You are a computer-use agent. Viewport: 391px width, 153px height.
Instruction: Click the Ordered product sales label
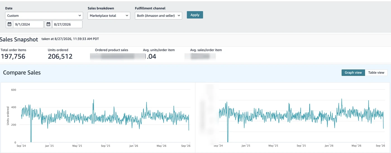pos(112,50)
